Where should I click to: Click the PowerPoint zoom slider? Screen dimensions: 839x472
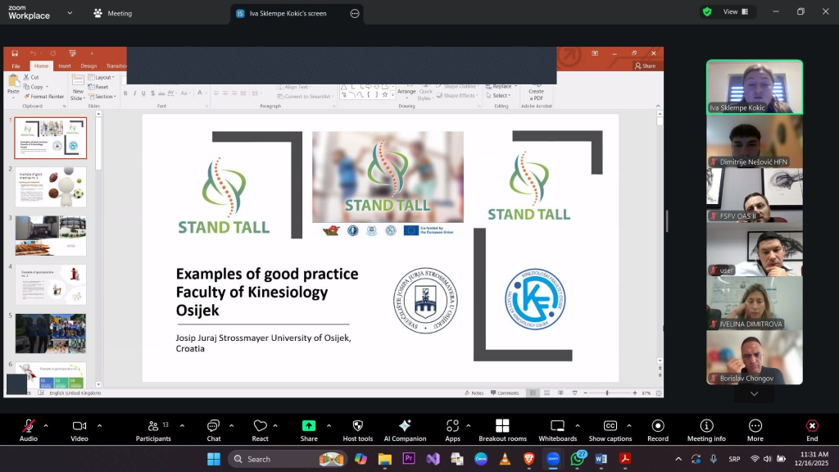pyautogui.click(x=607, y=393)
